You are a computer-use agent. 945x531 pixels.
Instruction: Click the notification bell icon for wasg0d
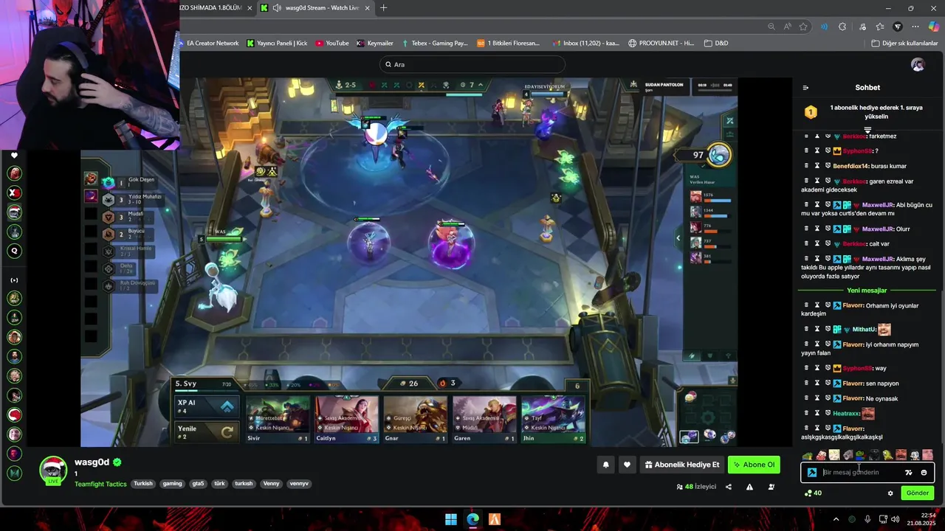pos(606,465)
